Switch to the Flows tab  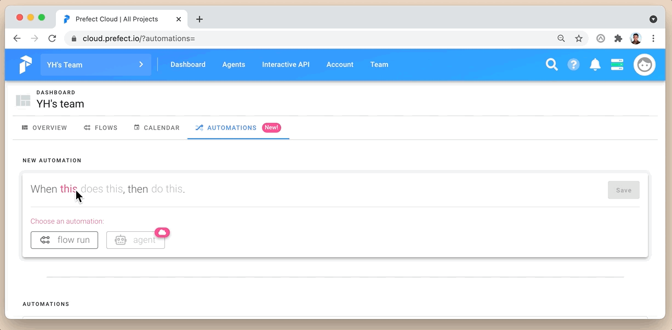tap(101, 128)
